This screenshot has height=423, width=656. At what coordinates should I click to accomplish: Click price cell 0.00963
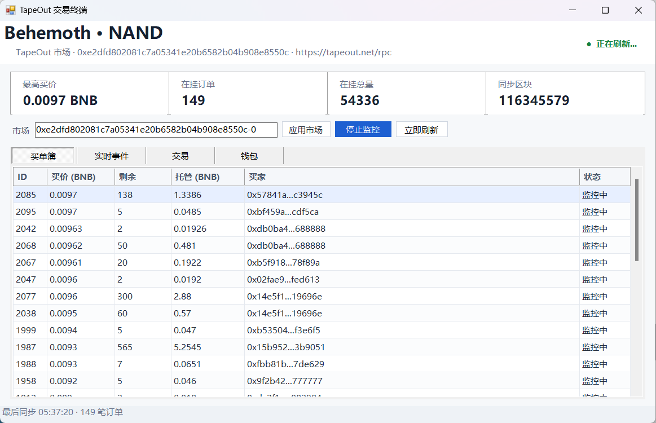[65, 229]
